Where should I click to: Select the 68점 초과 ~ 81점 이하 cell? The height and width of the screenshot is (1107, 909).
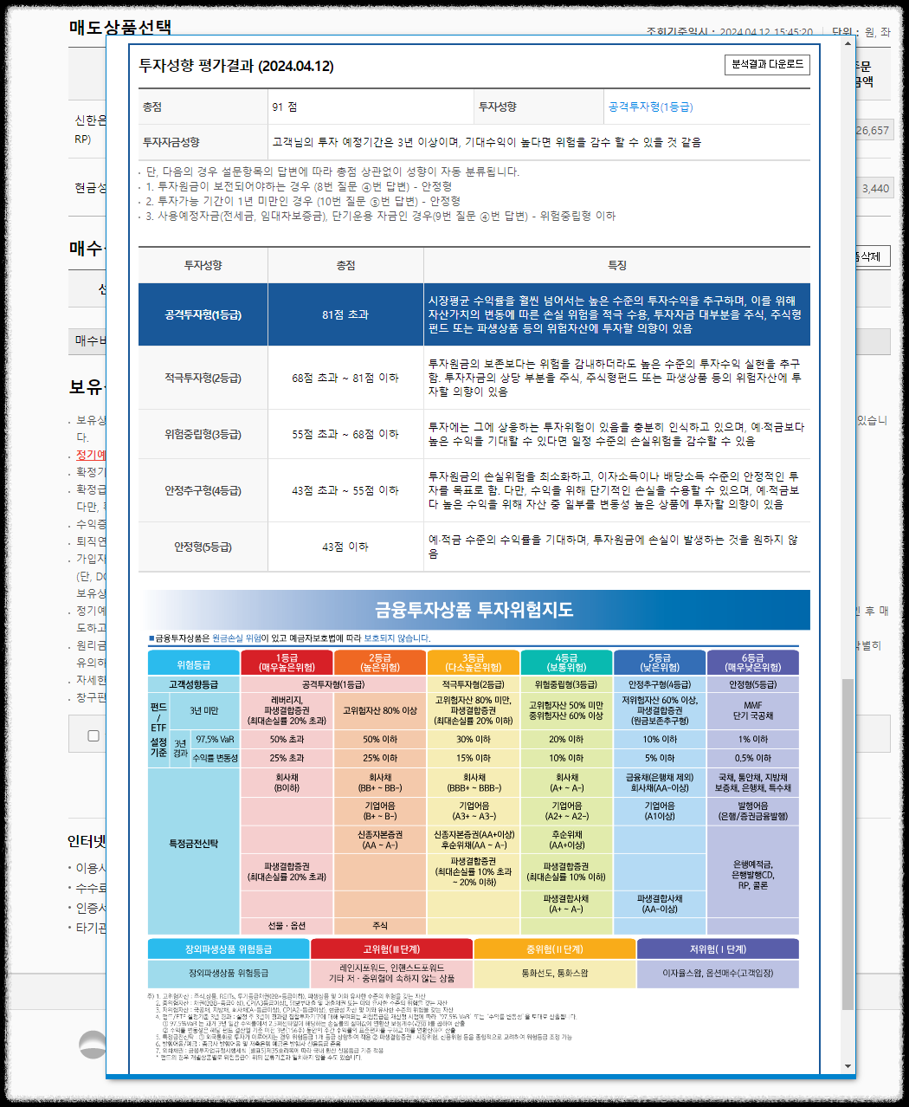pyautogui.click(x=345, y=378)
